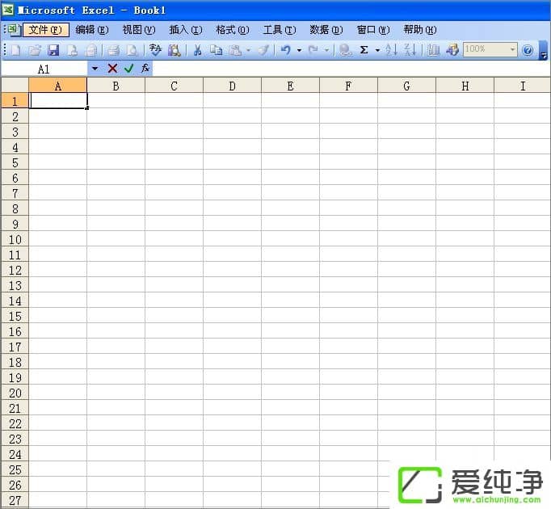Select row 5 header
The image size is (551, 509).
[15, 162]
